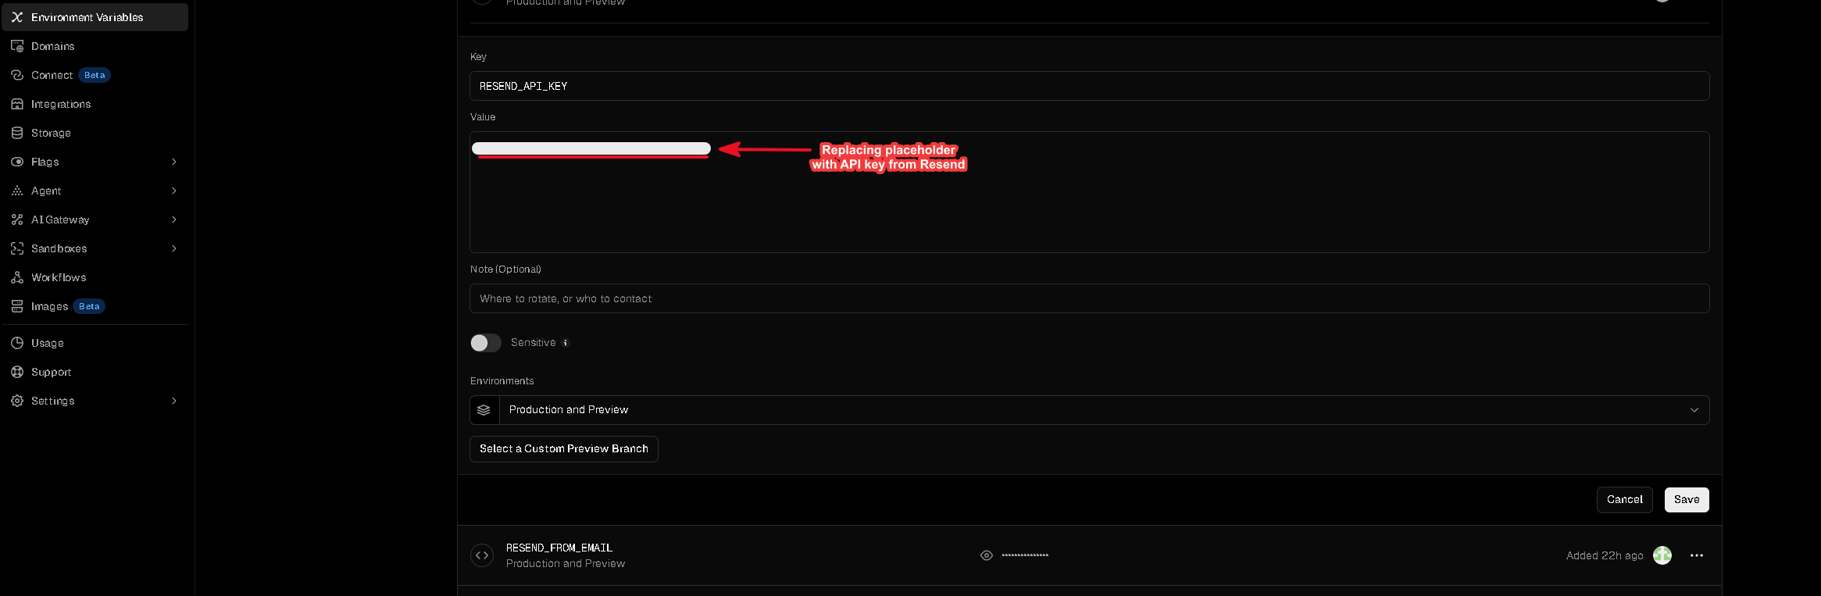
Task: Expand the Settings submenu chevron
Action: [174, 401]
